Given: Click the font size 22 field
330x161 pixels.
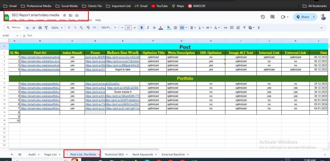Looking at the screenshot, I should (x=128, y=28).
